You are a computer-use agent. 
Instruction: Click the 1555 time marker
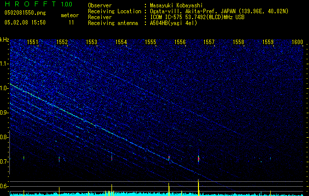[150, 42]
